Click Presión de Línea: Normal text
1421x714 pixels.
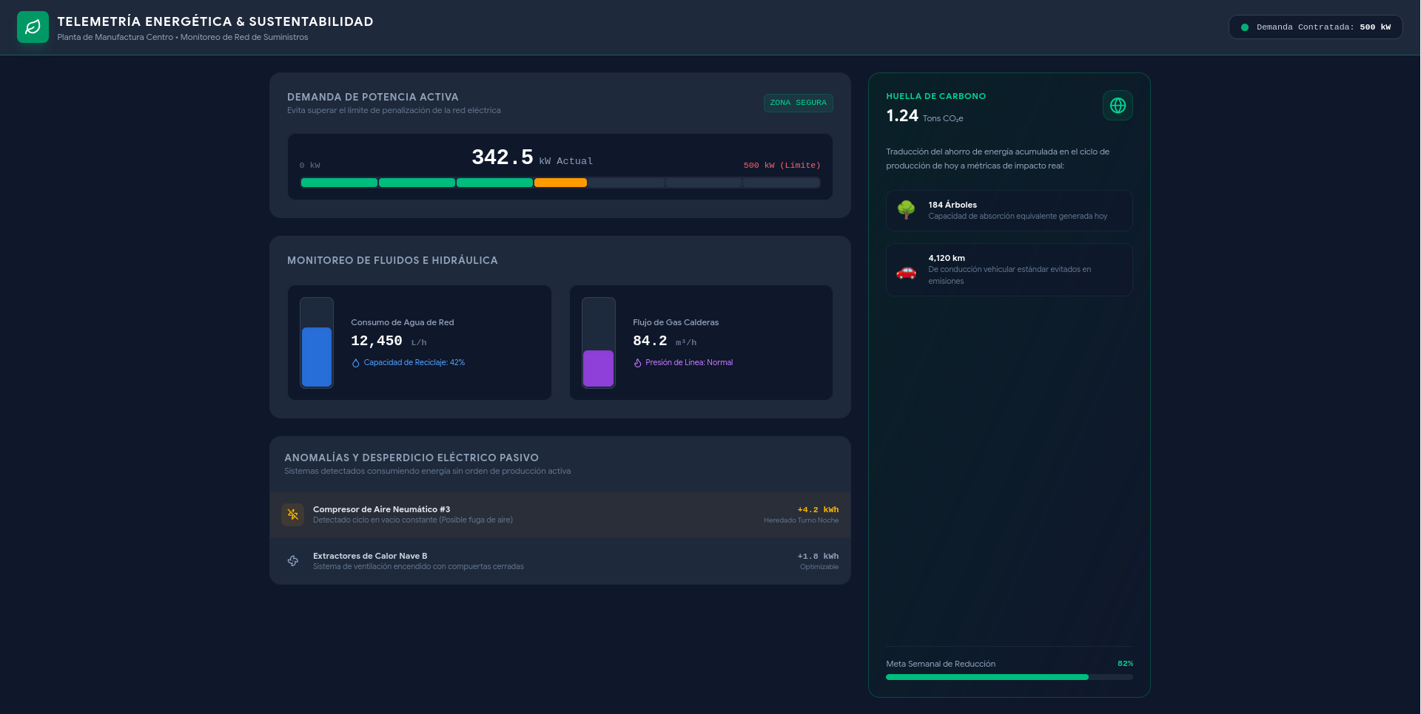[689, 363]
